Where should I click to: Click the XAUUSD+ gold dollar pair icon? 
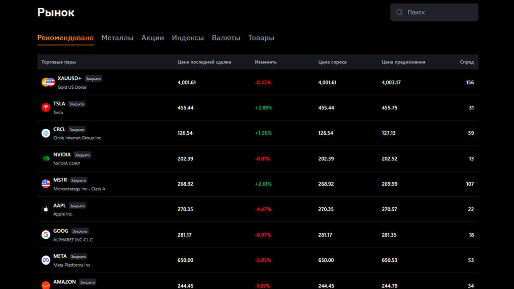point(48,82)
